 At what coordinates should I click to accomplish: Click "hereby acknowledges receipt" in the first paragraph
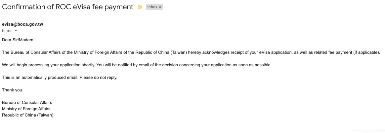pyautogui.click(x=214, y=52)
